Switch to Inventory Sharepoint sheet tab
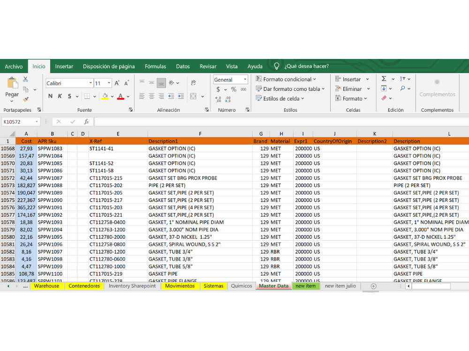Image resolution: width=469 pixels, height=351 pixels. point(132,286)
